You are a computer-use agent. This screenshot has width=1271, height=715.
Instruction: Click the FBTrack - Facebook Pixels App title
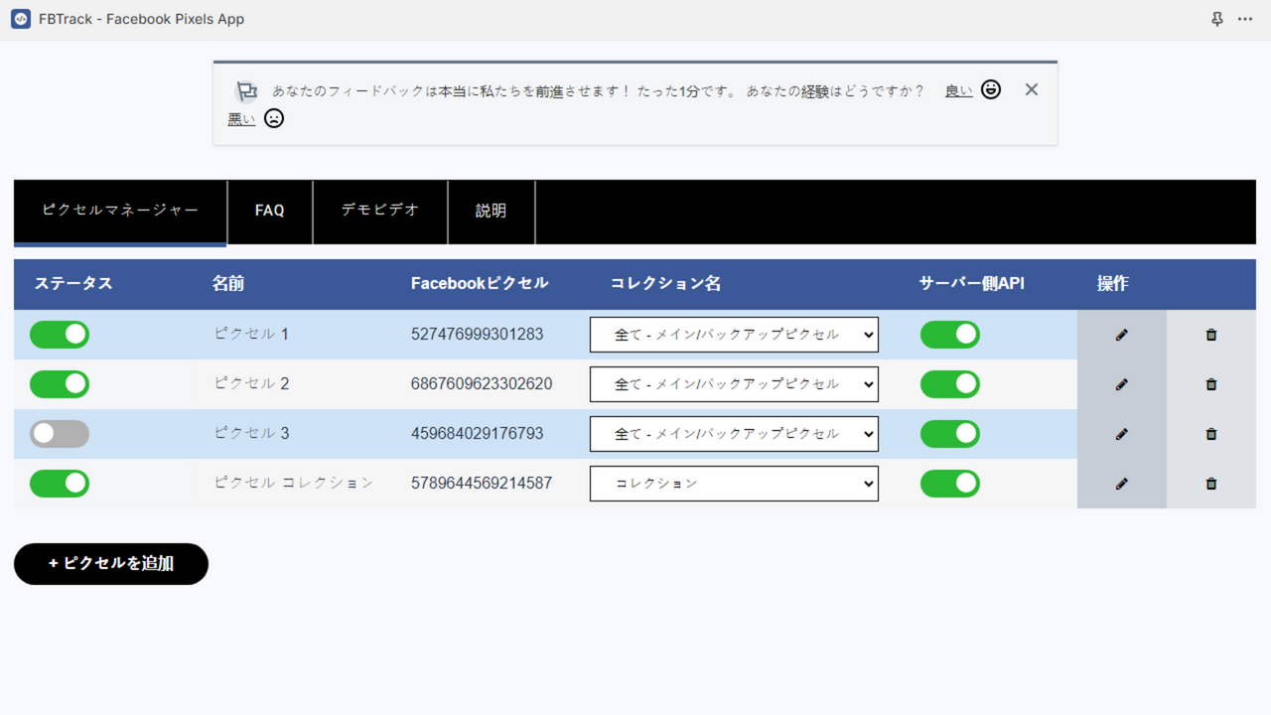click(141, 19)
